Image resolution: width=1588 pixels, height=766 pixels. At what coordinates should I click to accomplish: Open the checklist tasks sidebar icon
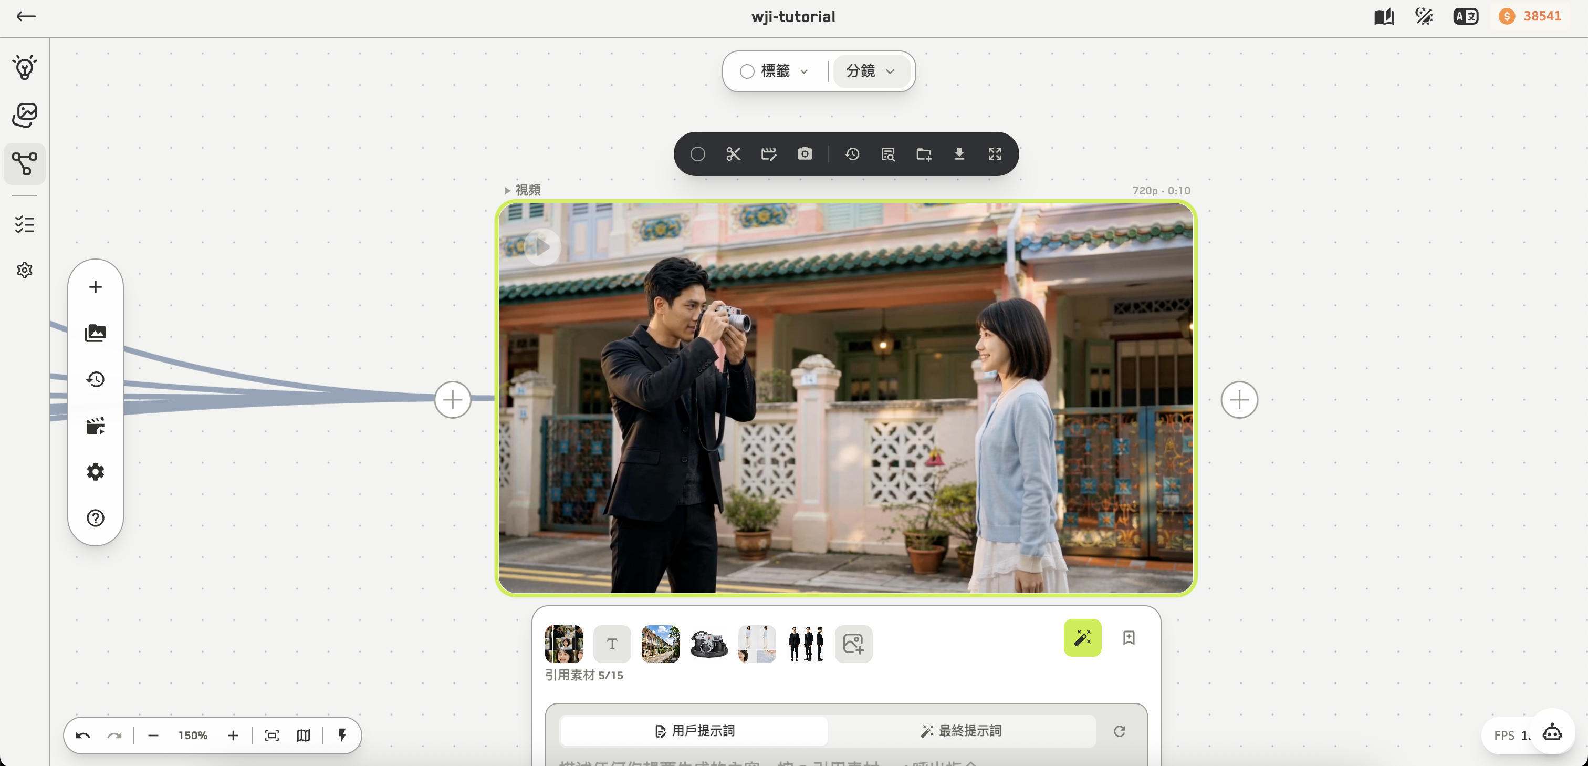(x=25, y=224)
